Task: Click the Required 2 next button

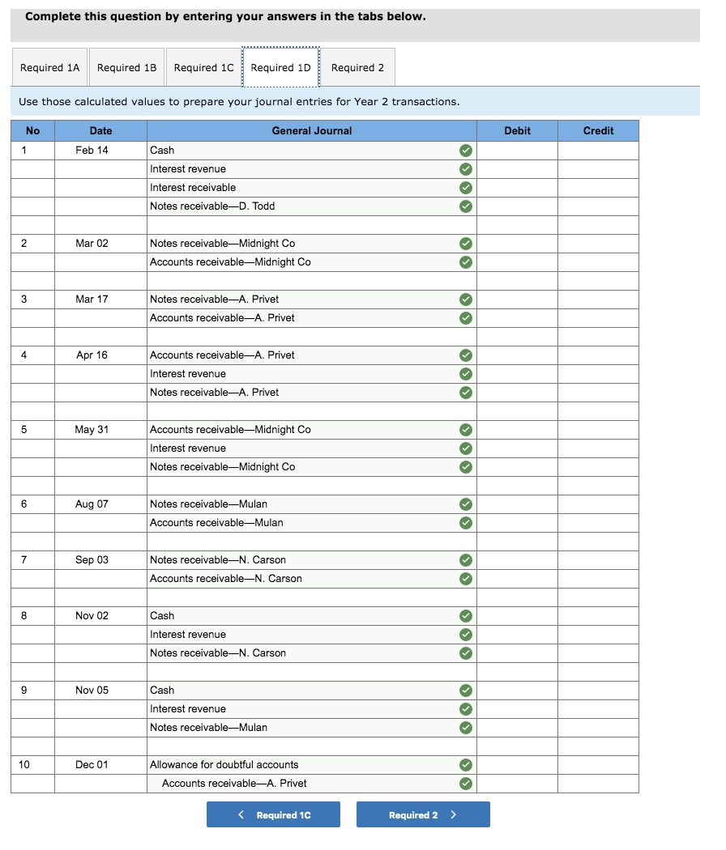Action: pos(422,814)
